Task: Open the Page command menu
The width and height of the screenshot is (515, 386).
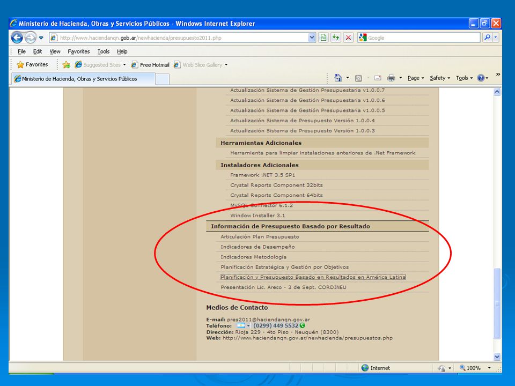Action: tap(416, 78)
